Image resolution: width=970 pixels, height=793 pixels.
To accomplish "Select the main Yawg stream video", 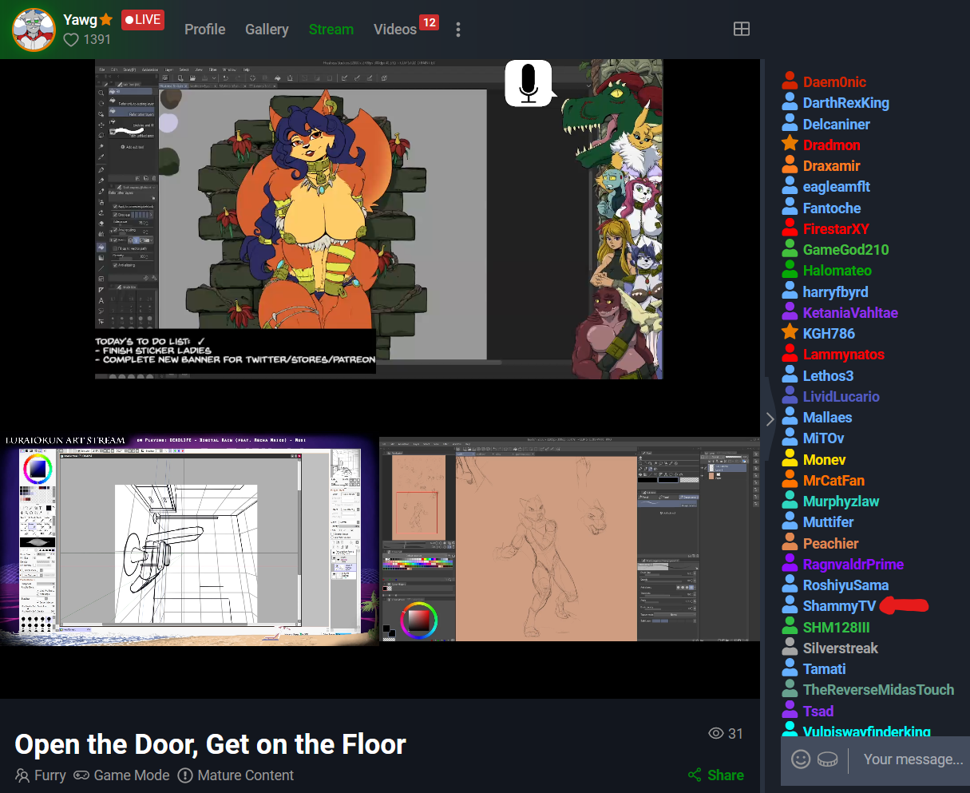I will click(379, 219).
